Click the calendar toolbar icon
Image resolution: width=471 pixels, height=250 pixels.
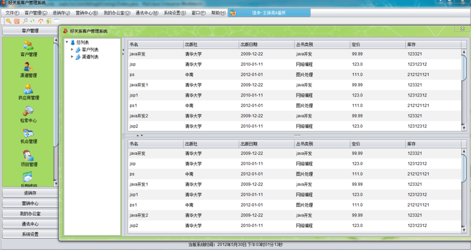pyautogui.click(x=49, y=21)
